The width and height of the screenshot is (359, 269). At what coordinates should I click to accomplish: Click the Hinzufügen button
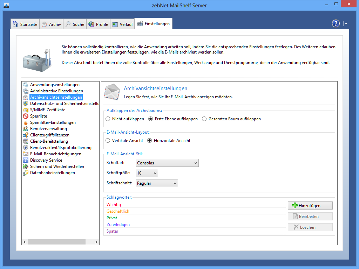(310, 206)
